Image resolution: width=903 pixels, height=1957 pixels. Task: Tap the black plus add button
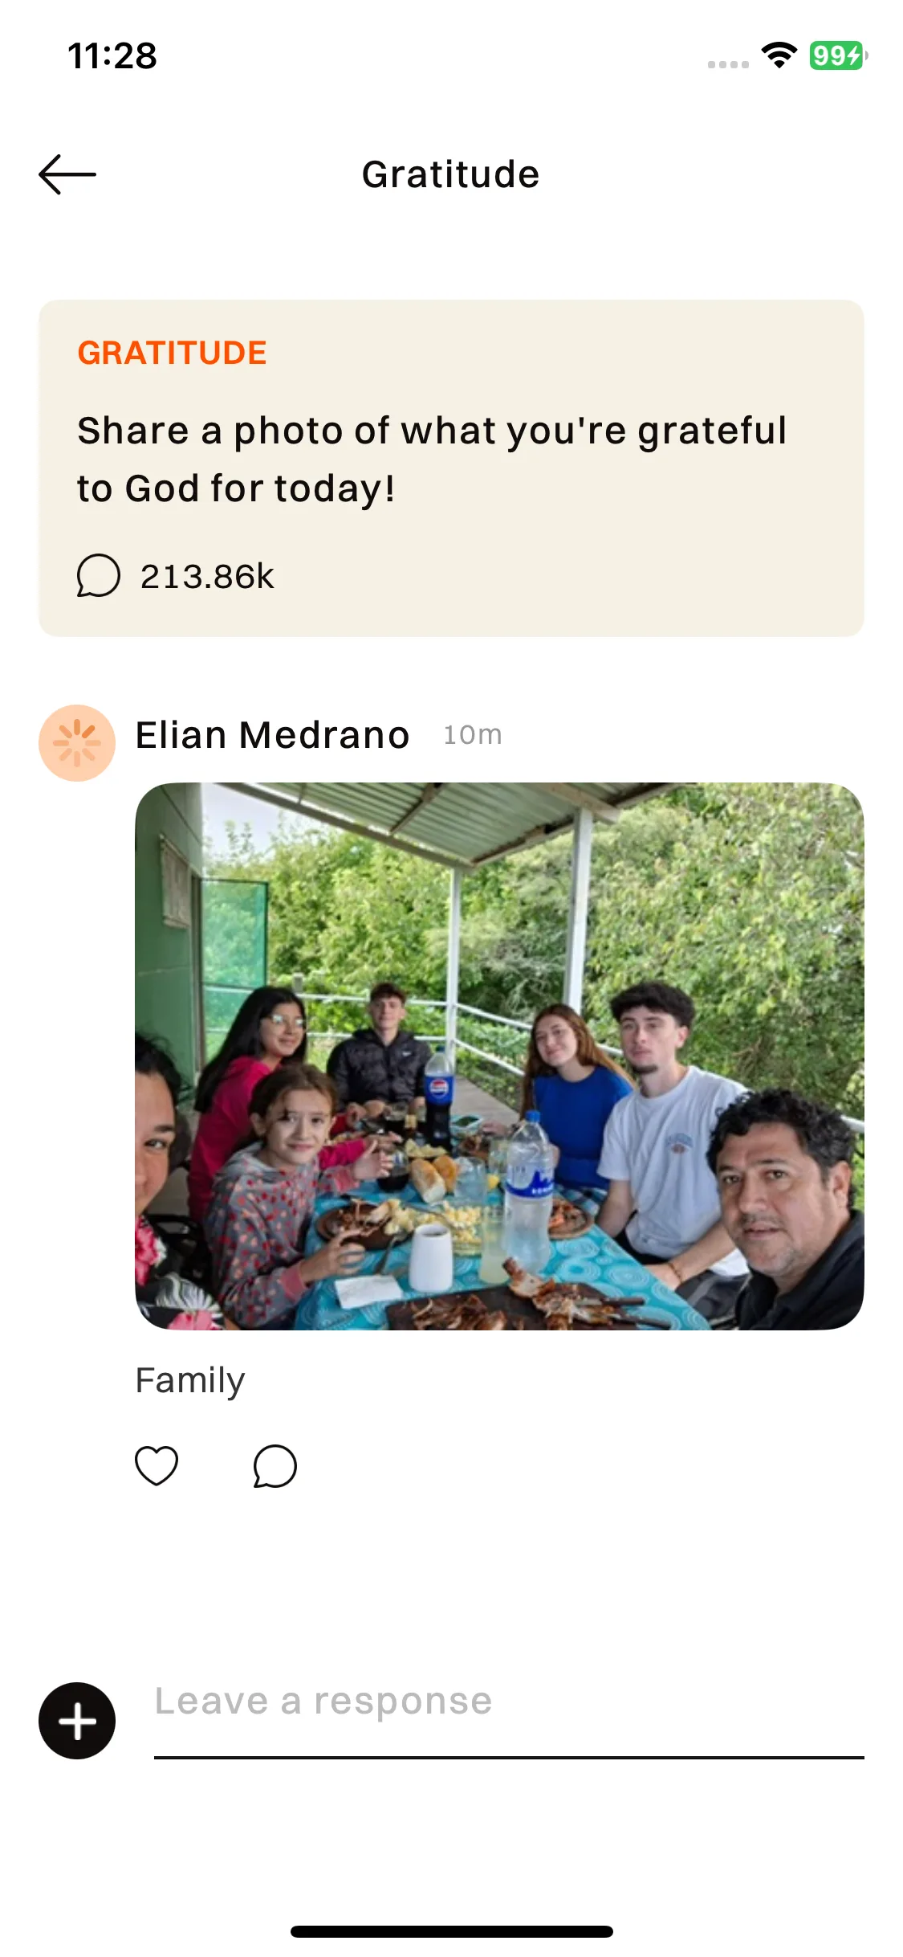(x=77, y=1721)
